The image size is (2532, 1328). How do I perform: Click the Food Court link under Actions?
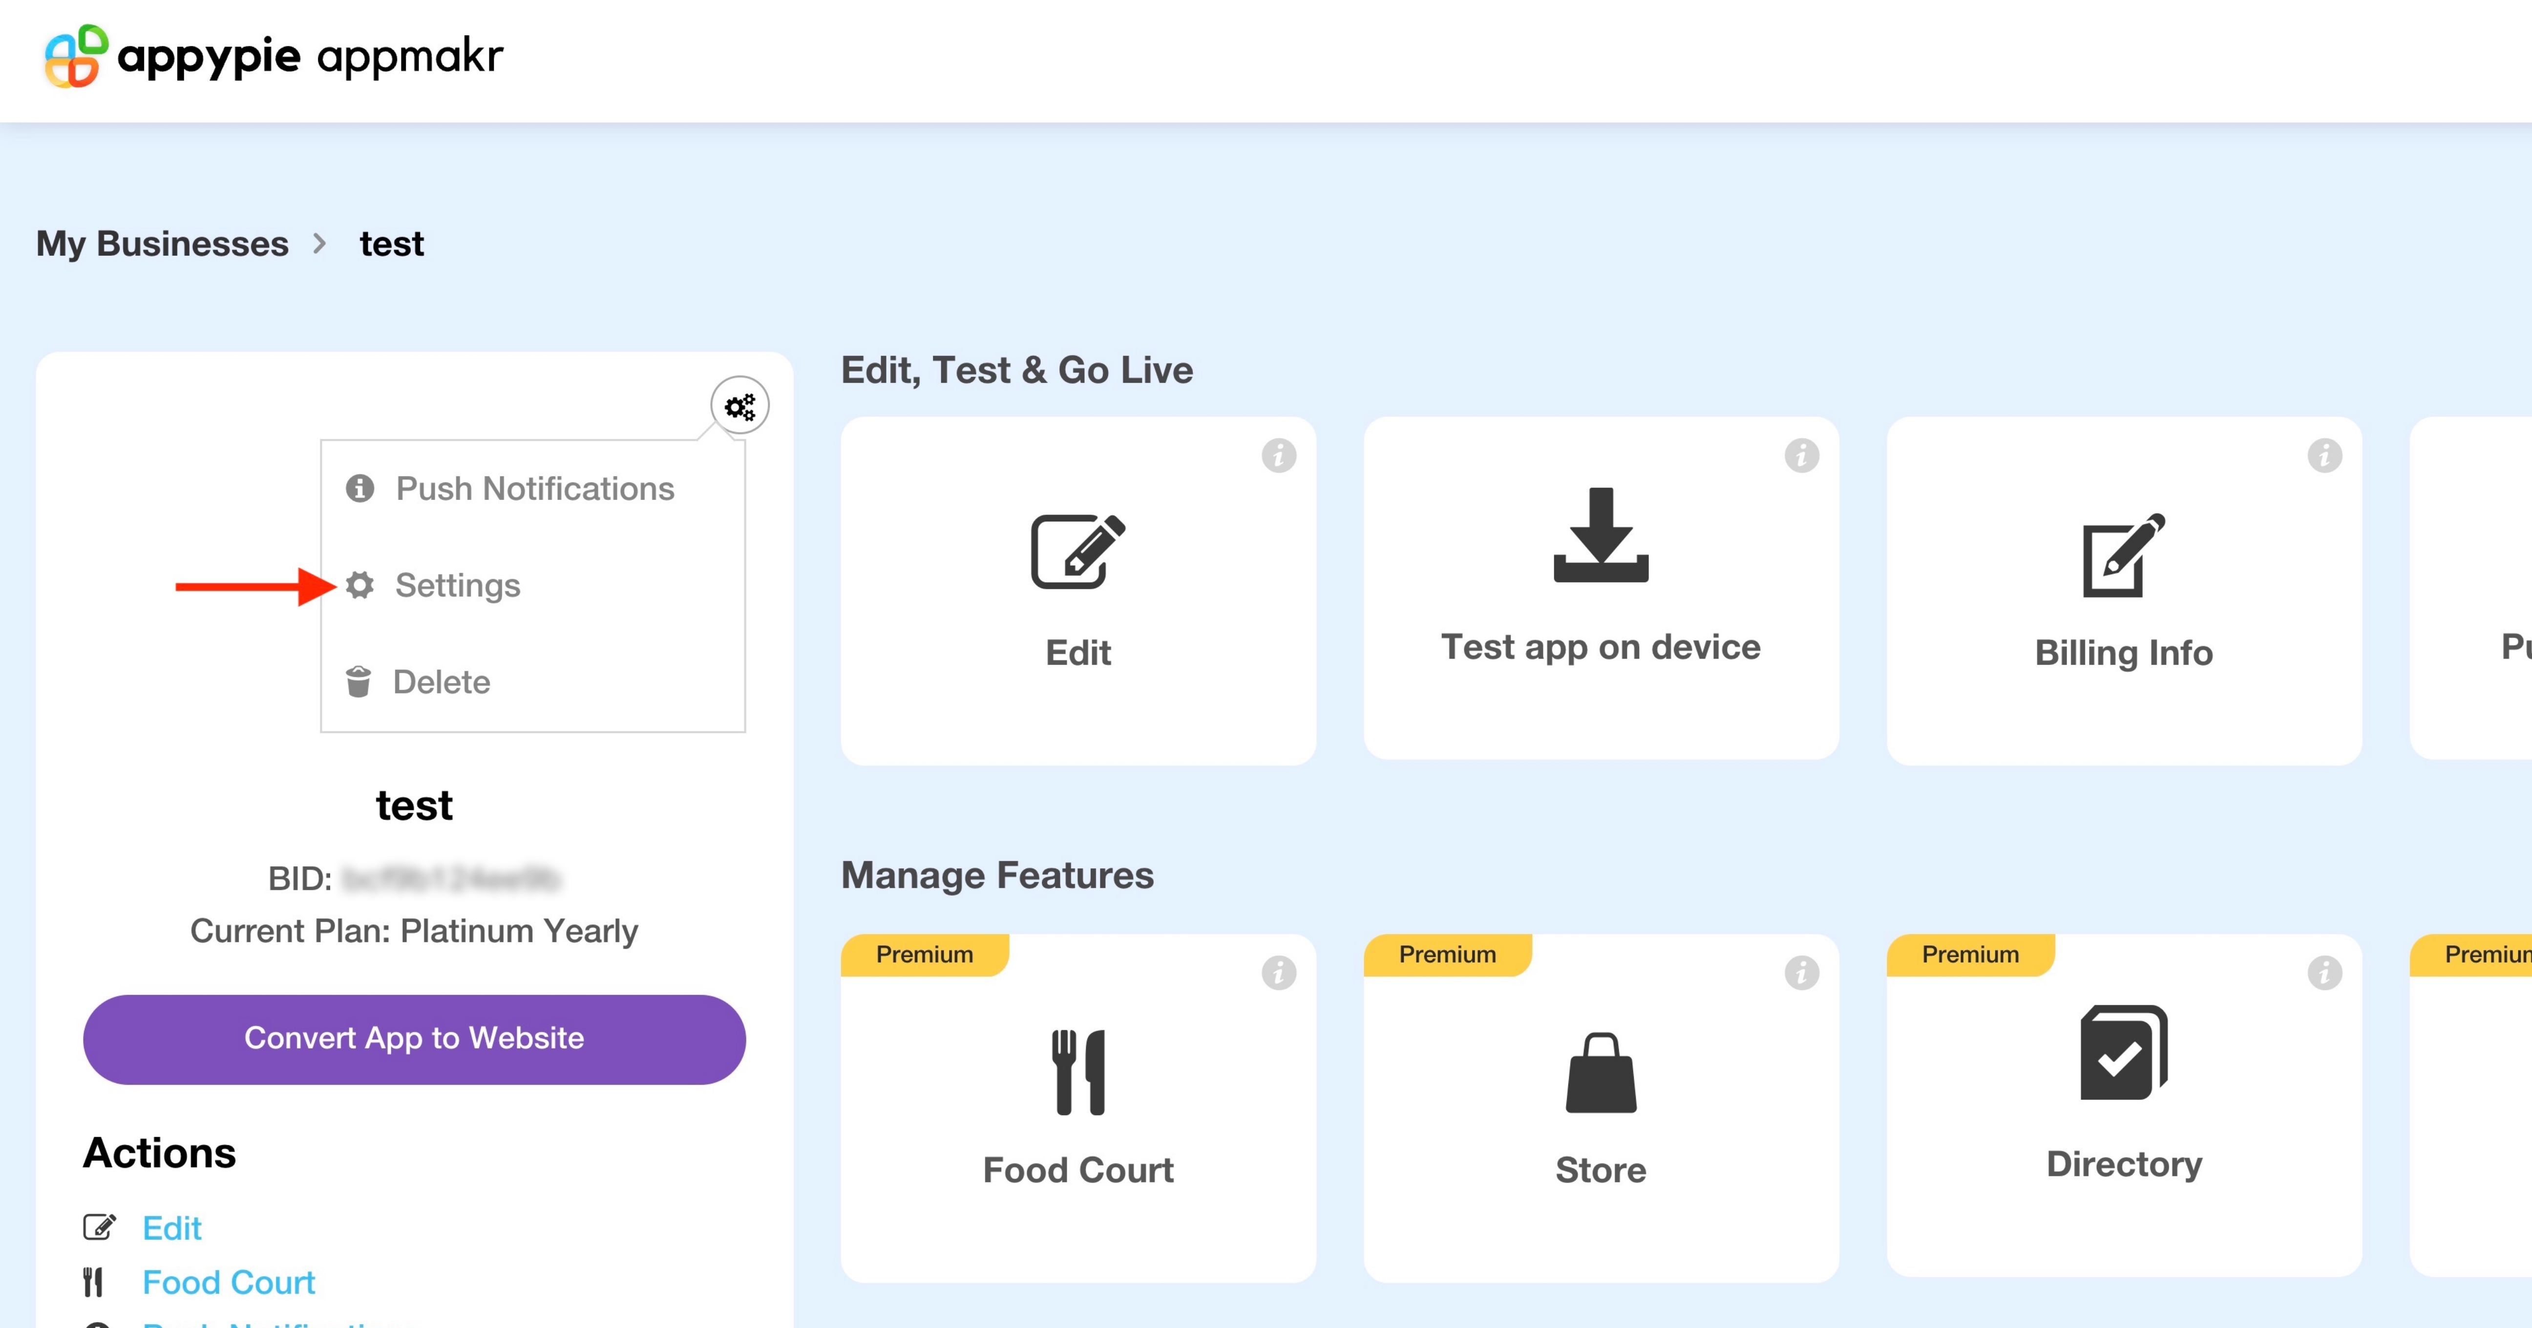pos(229,1282)
